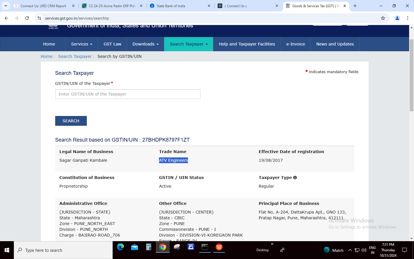Viewport: 414px width, 259px height.
Task: Switch to the State Bank of India tab
Action: (x=171, y=6)
